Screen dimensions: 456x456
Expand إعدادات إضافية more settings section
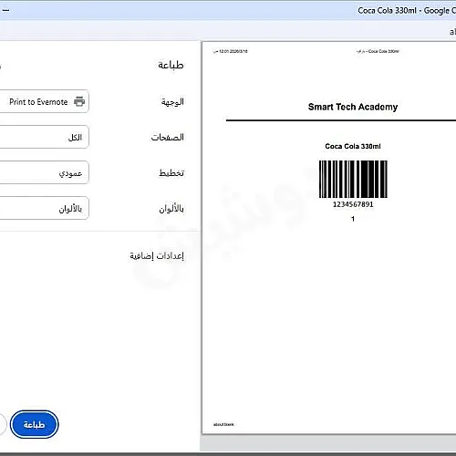[x=157, y=255]
